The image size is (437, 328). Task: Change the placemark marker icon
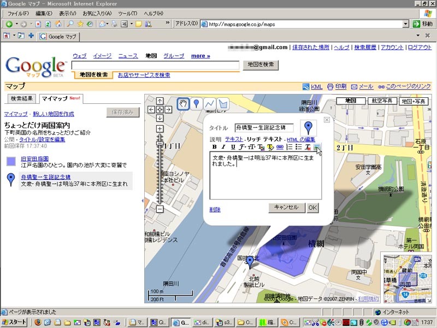308,128
